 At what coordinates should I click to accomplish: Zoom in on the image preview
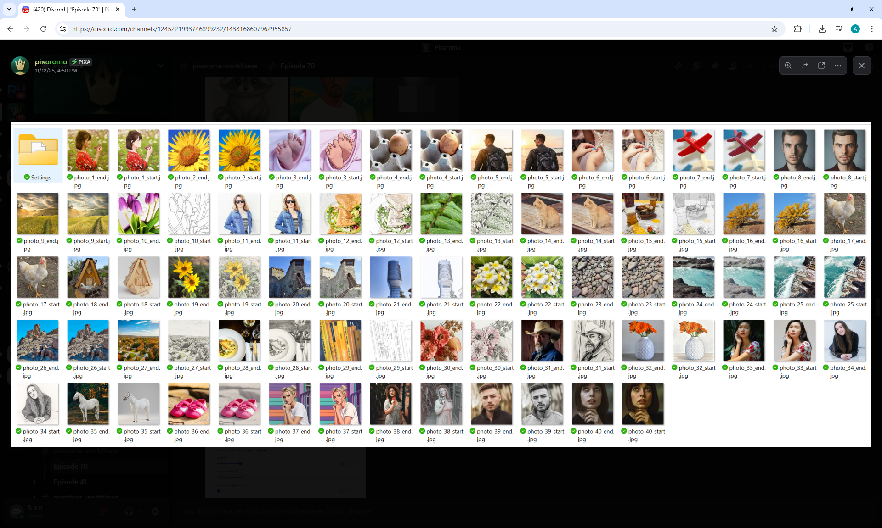(x=788, y=66)
